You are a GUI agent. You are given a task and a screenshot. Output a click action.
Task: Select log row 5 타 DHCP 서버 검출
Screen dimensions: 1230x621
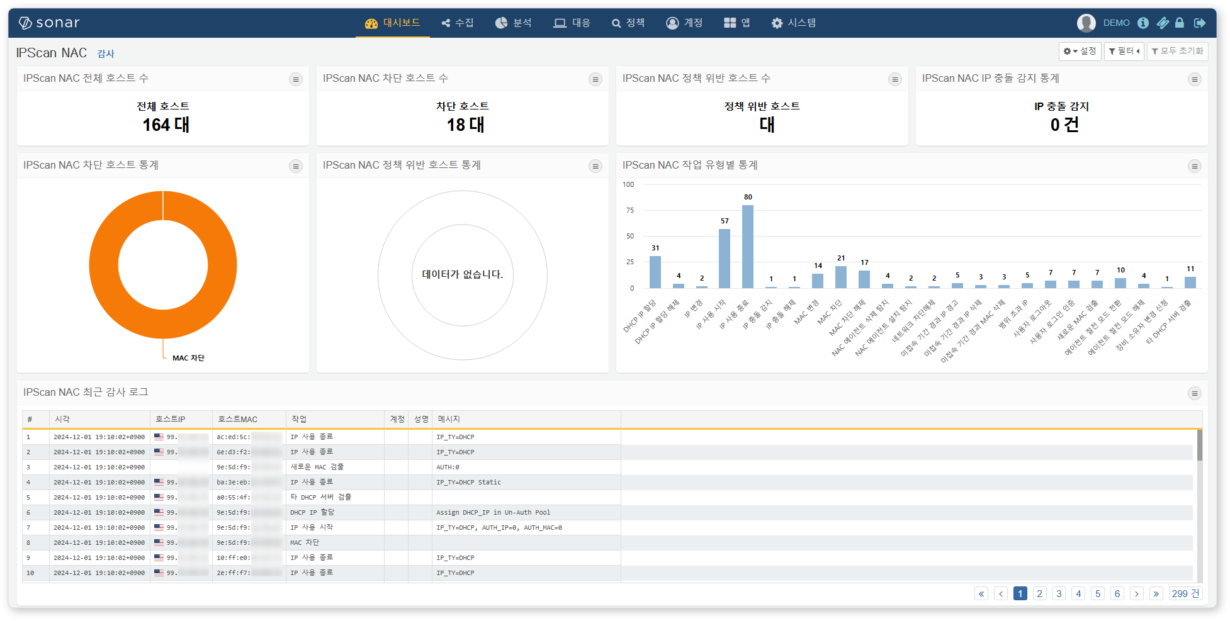[607, 498]
